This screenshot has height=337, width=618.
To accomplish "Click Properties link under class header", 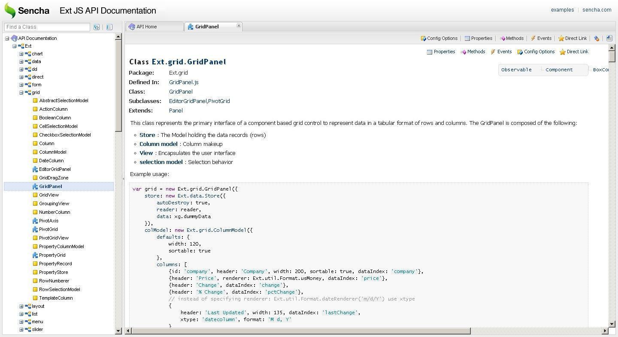I will (441, 52).
